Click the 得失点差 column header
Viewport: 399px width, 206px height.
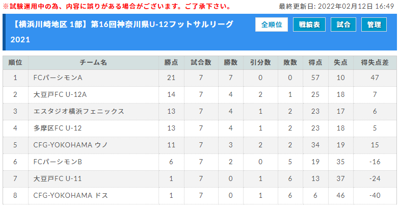(x=375, y=63)
